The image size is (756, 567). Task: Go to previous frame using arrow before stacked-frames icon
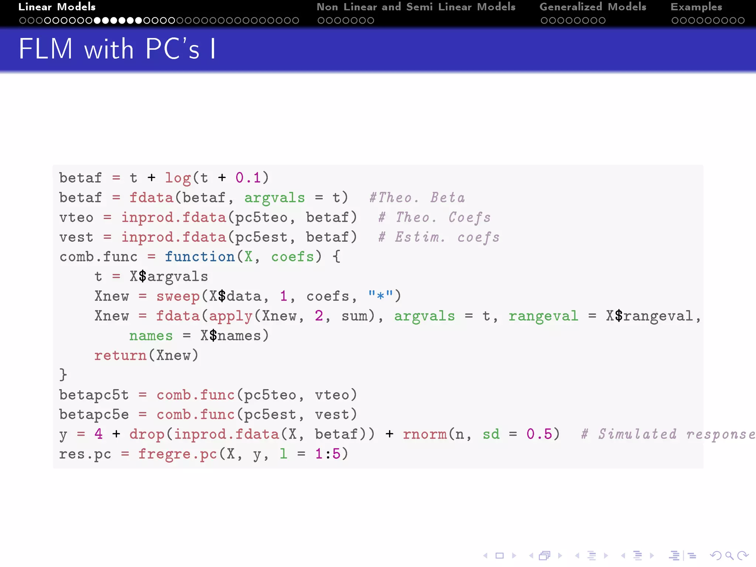click(x=531, y=556)
